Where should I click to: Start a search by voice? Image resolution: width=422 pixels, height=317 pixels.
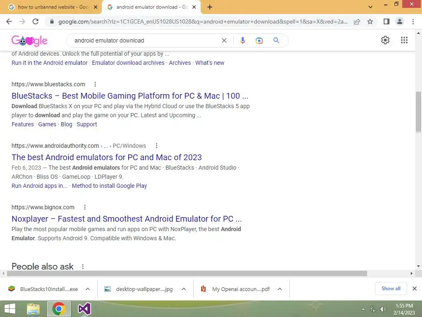pyautogui.click(x=242, y=40)
